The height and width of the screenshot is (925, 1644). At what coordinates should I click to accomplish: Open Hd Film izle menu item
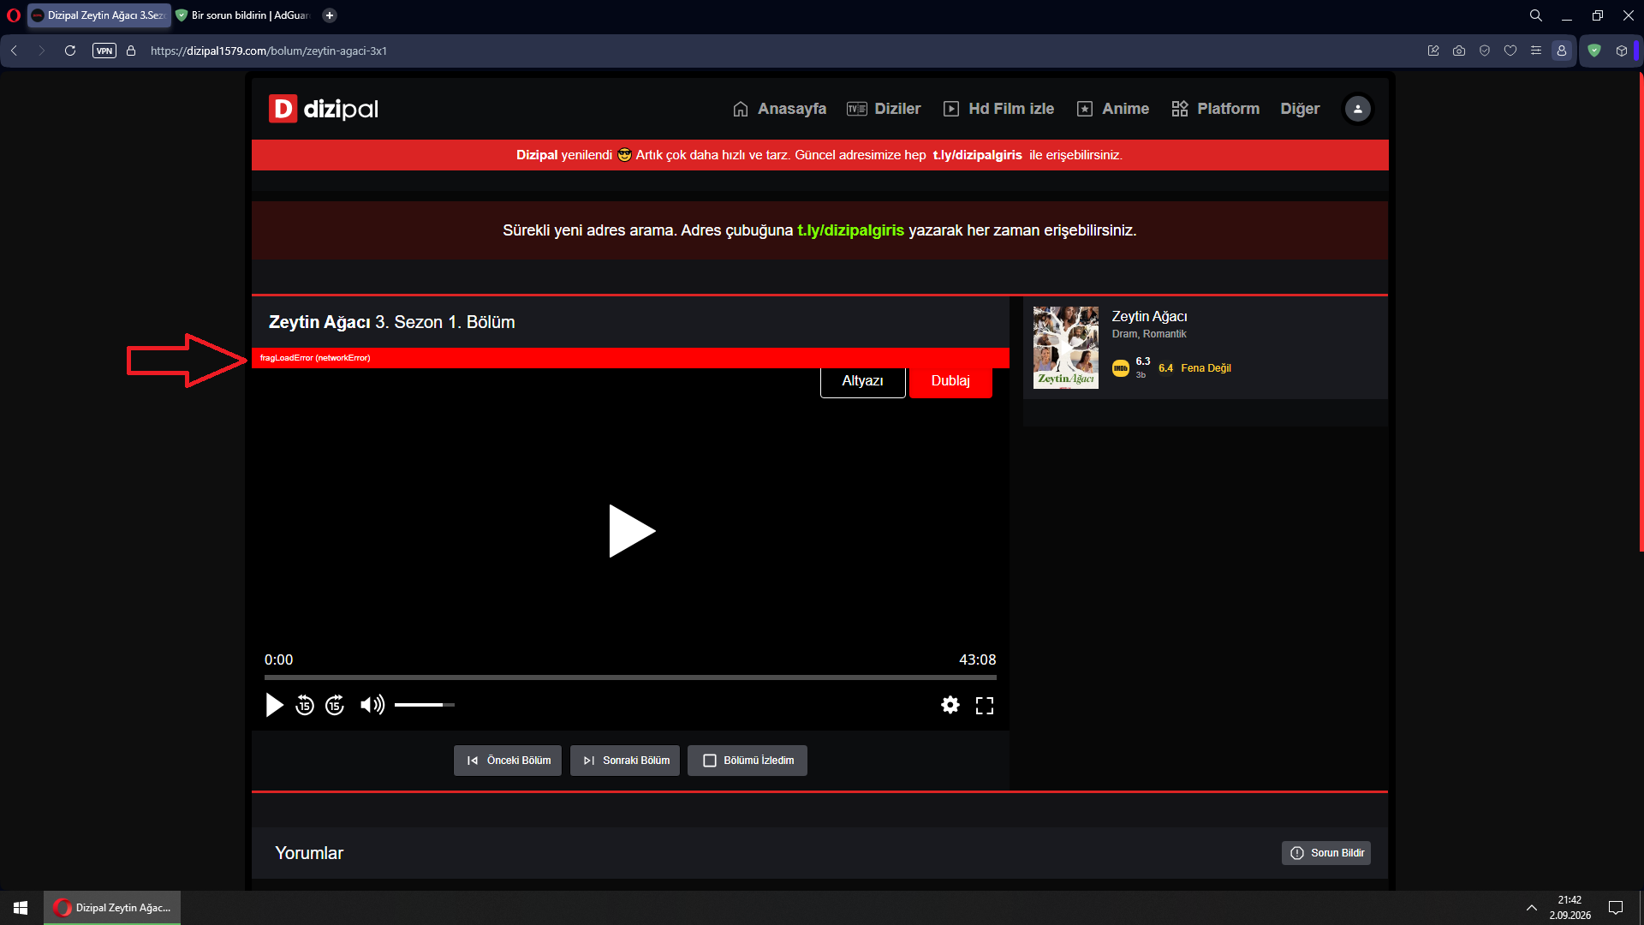(998, 109)
